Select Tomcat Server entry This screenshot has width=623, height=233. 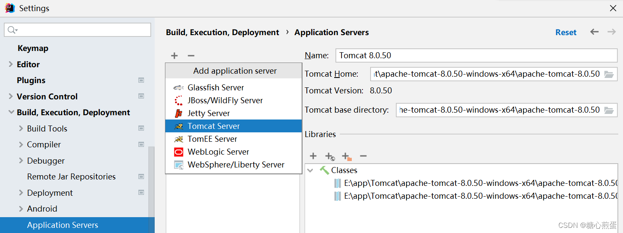[x=234, y=126]
